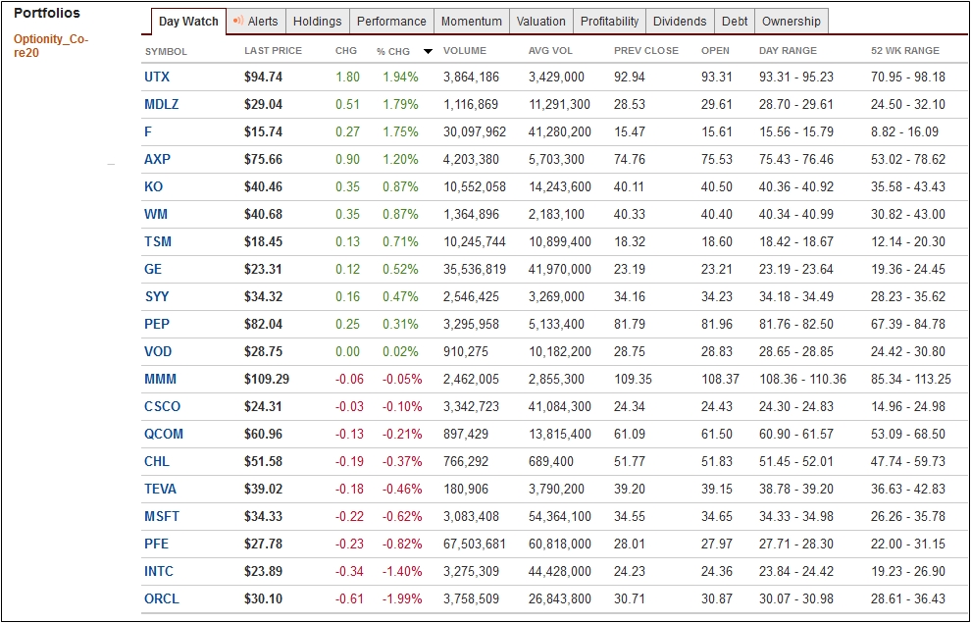
Task: Sort by the LAST PRICE column header
Action: [x=273, y=51]
